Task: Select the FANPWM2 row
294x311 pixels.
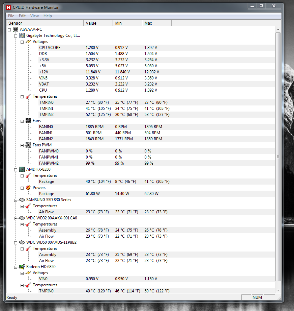Action: tap(157, 163)
